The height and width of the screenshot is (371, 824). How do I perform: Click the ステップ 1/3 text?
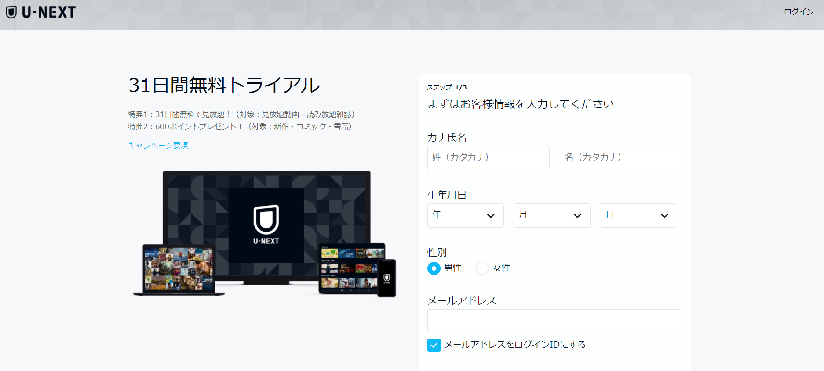click(447, 87)
